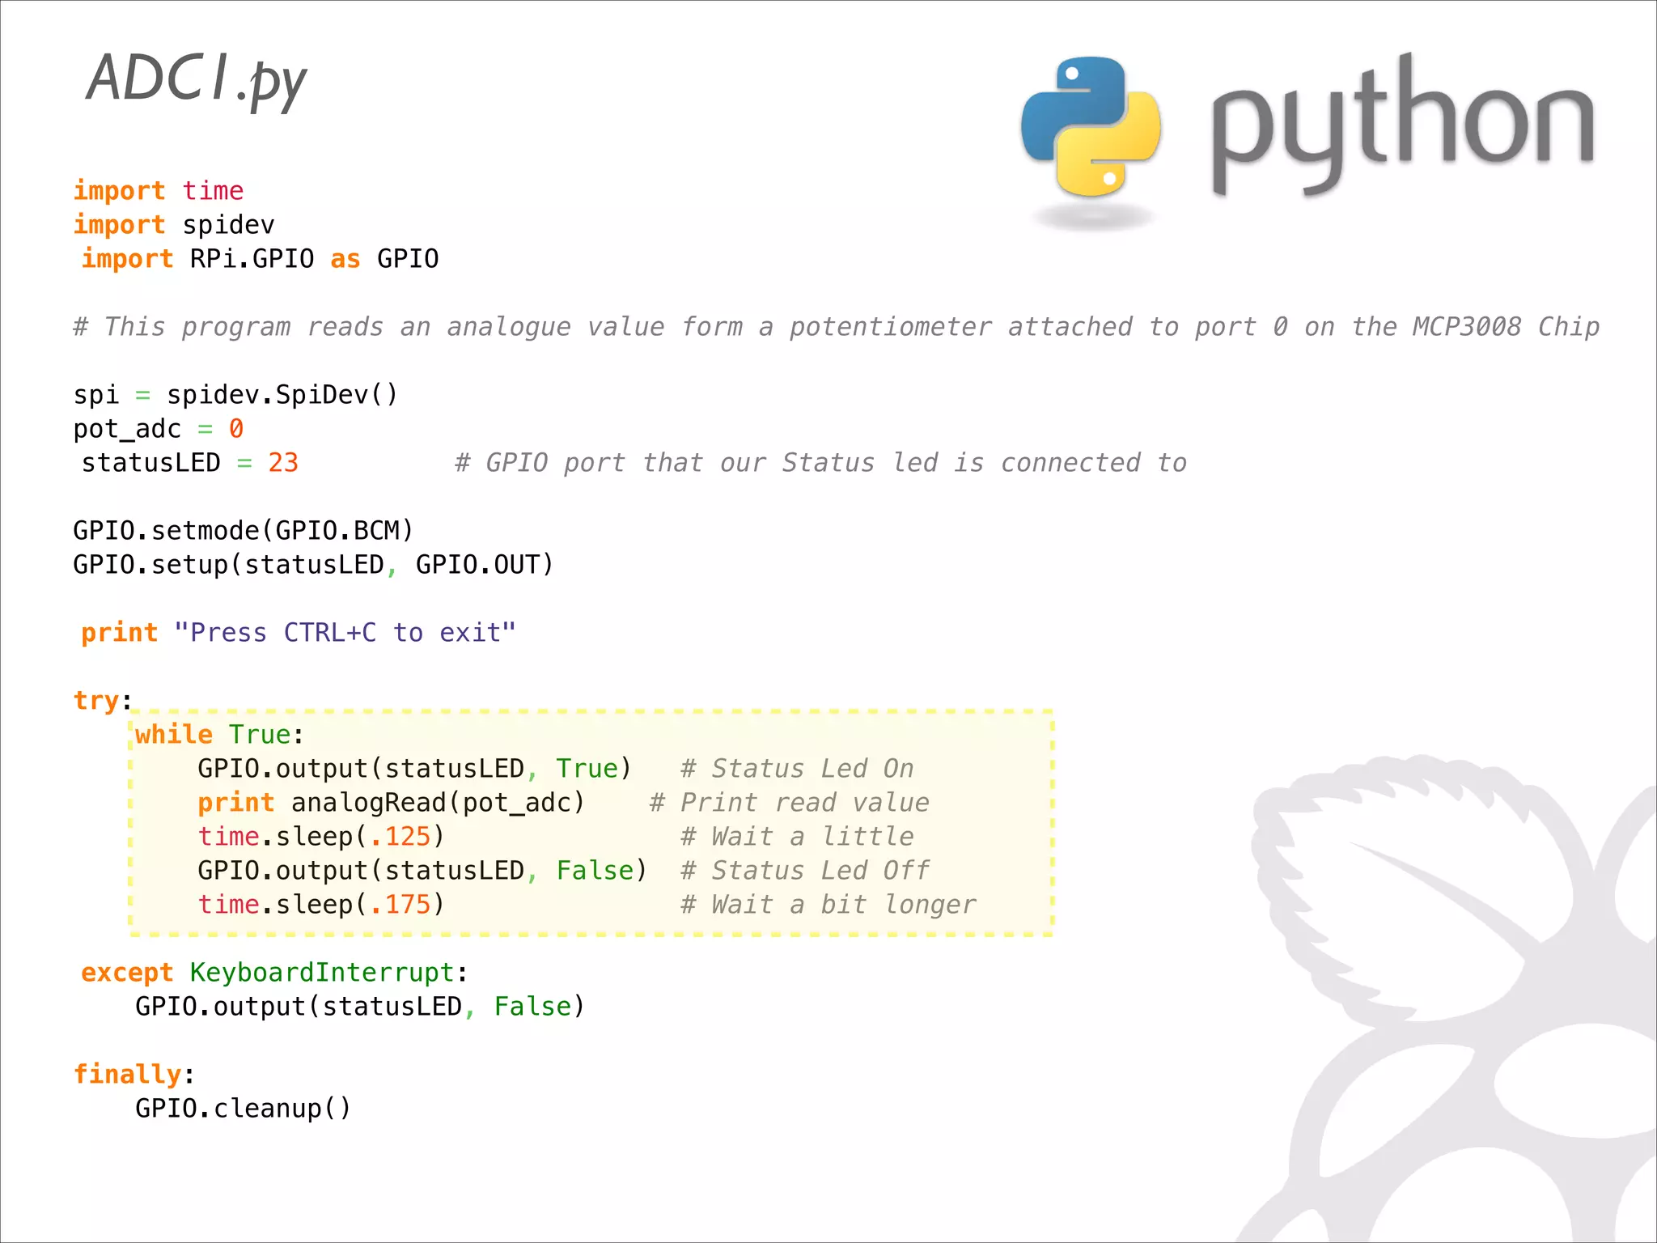This screenshot has width=1657, height=1243.
Task: Click the statusLED value 23
Action: (283, 463)
